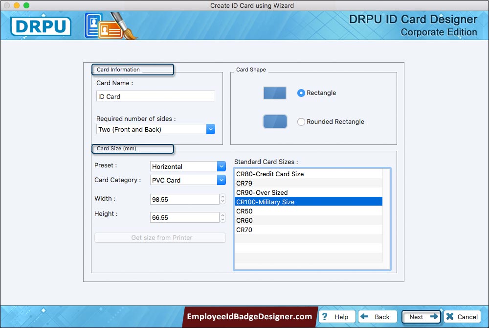Image resolution: width=489 pixels, height=328 pixels.
Task: Click the Height value field
Action: [x=185, y=217]
